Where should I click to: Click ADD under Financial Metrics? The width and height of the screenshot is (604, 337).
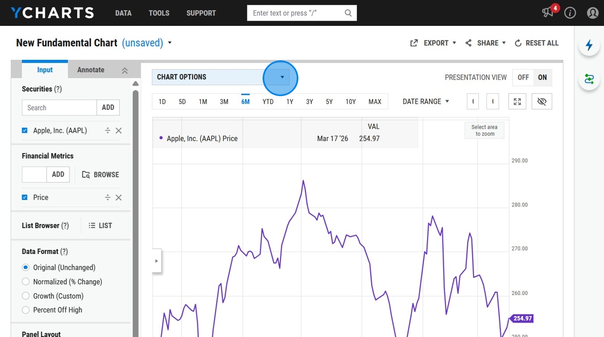[x=58, y=175]
